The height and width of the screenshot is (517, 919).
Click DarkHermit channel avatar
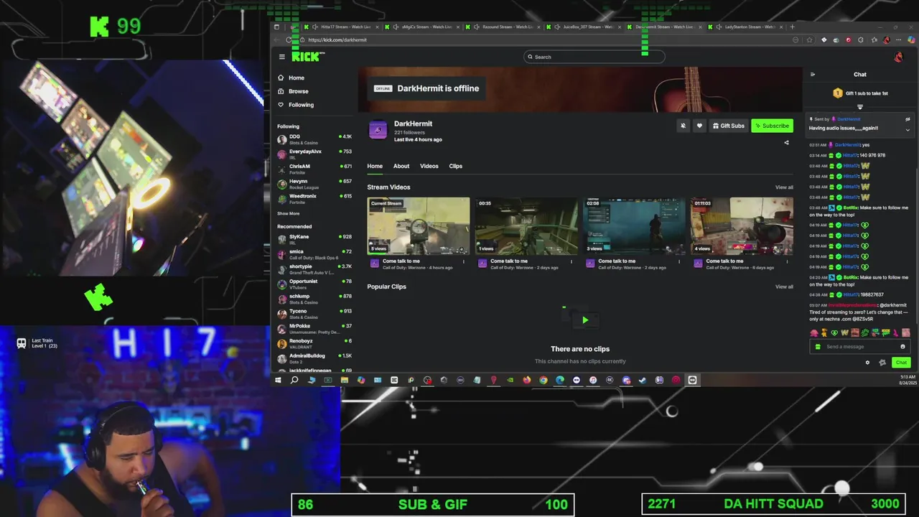click(378, 129)
